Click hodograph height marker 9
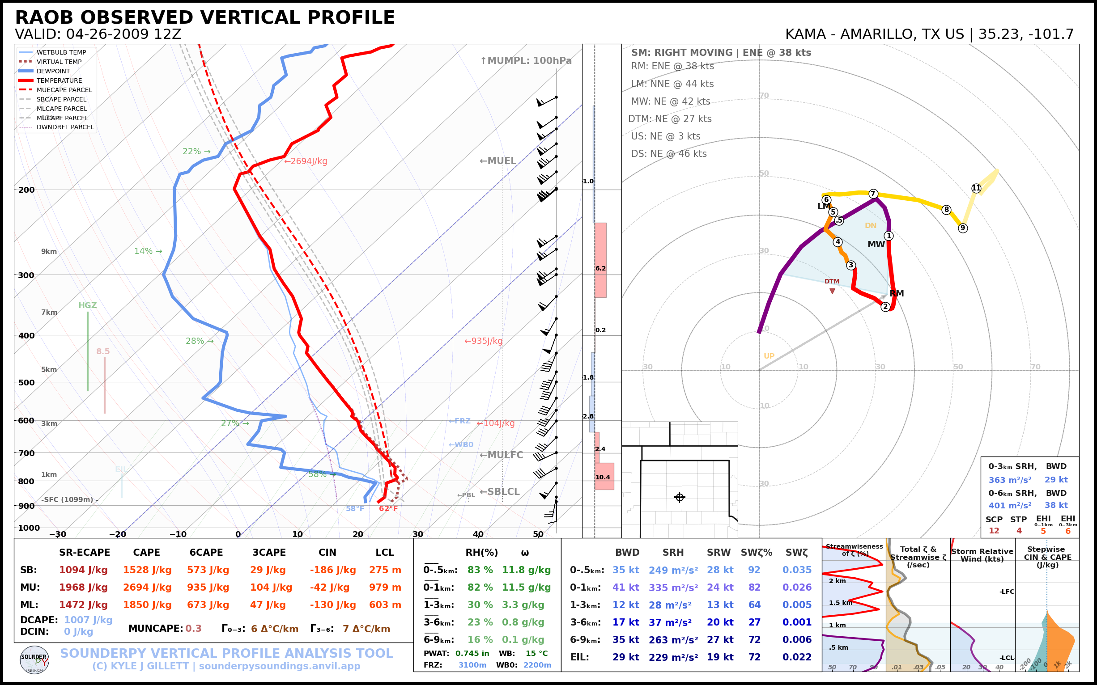1097x685 pixels. tap(963, 228)
